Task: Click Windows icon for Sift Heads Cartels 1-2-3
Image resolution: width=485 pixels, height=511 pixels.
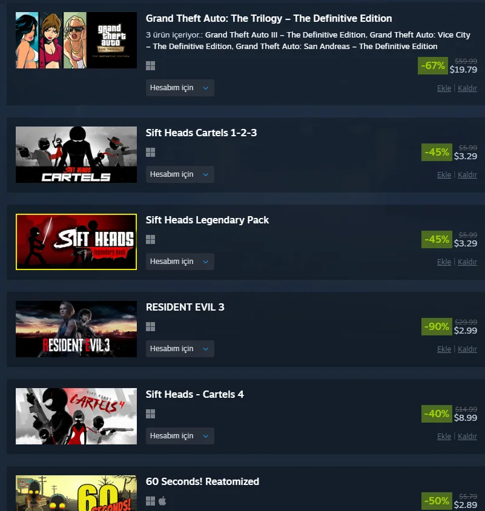Action: click(150, 152)
